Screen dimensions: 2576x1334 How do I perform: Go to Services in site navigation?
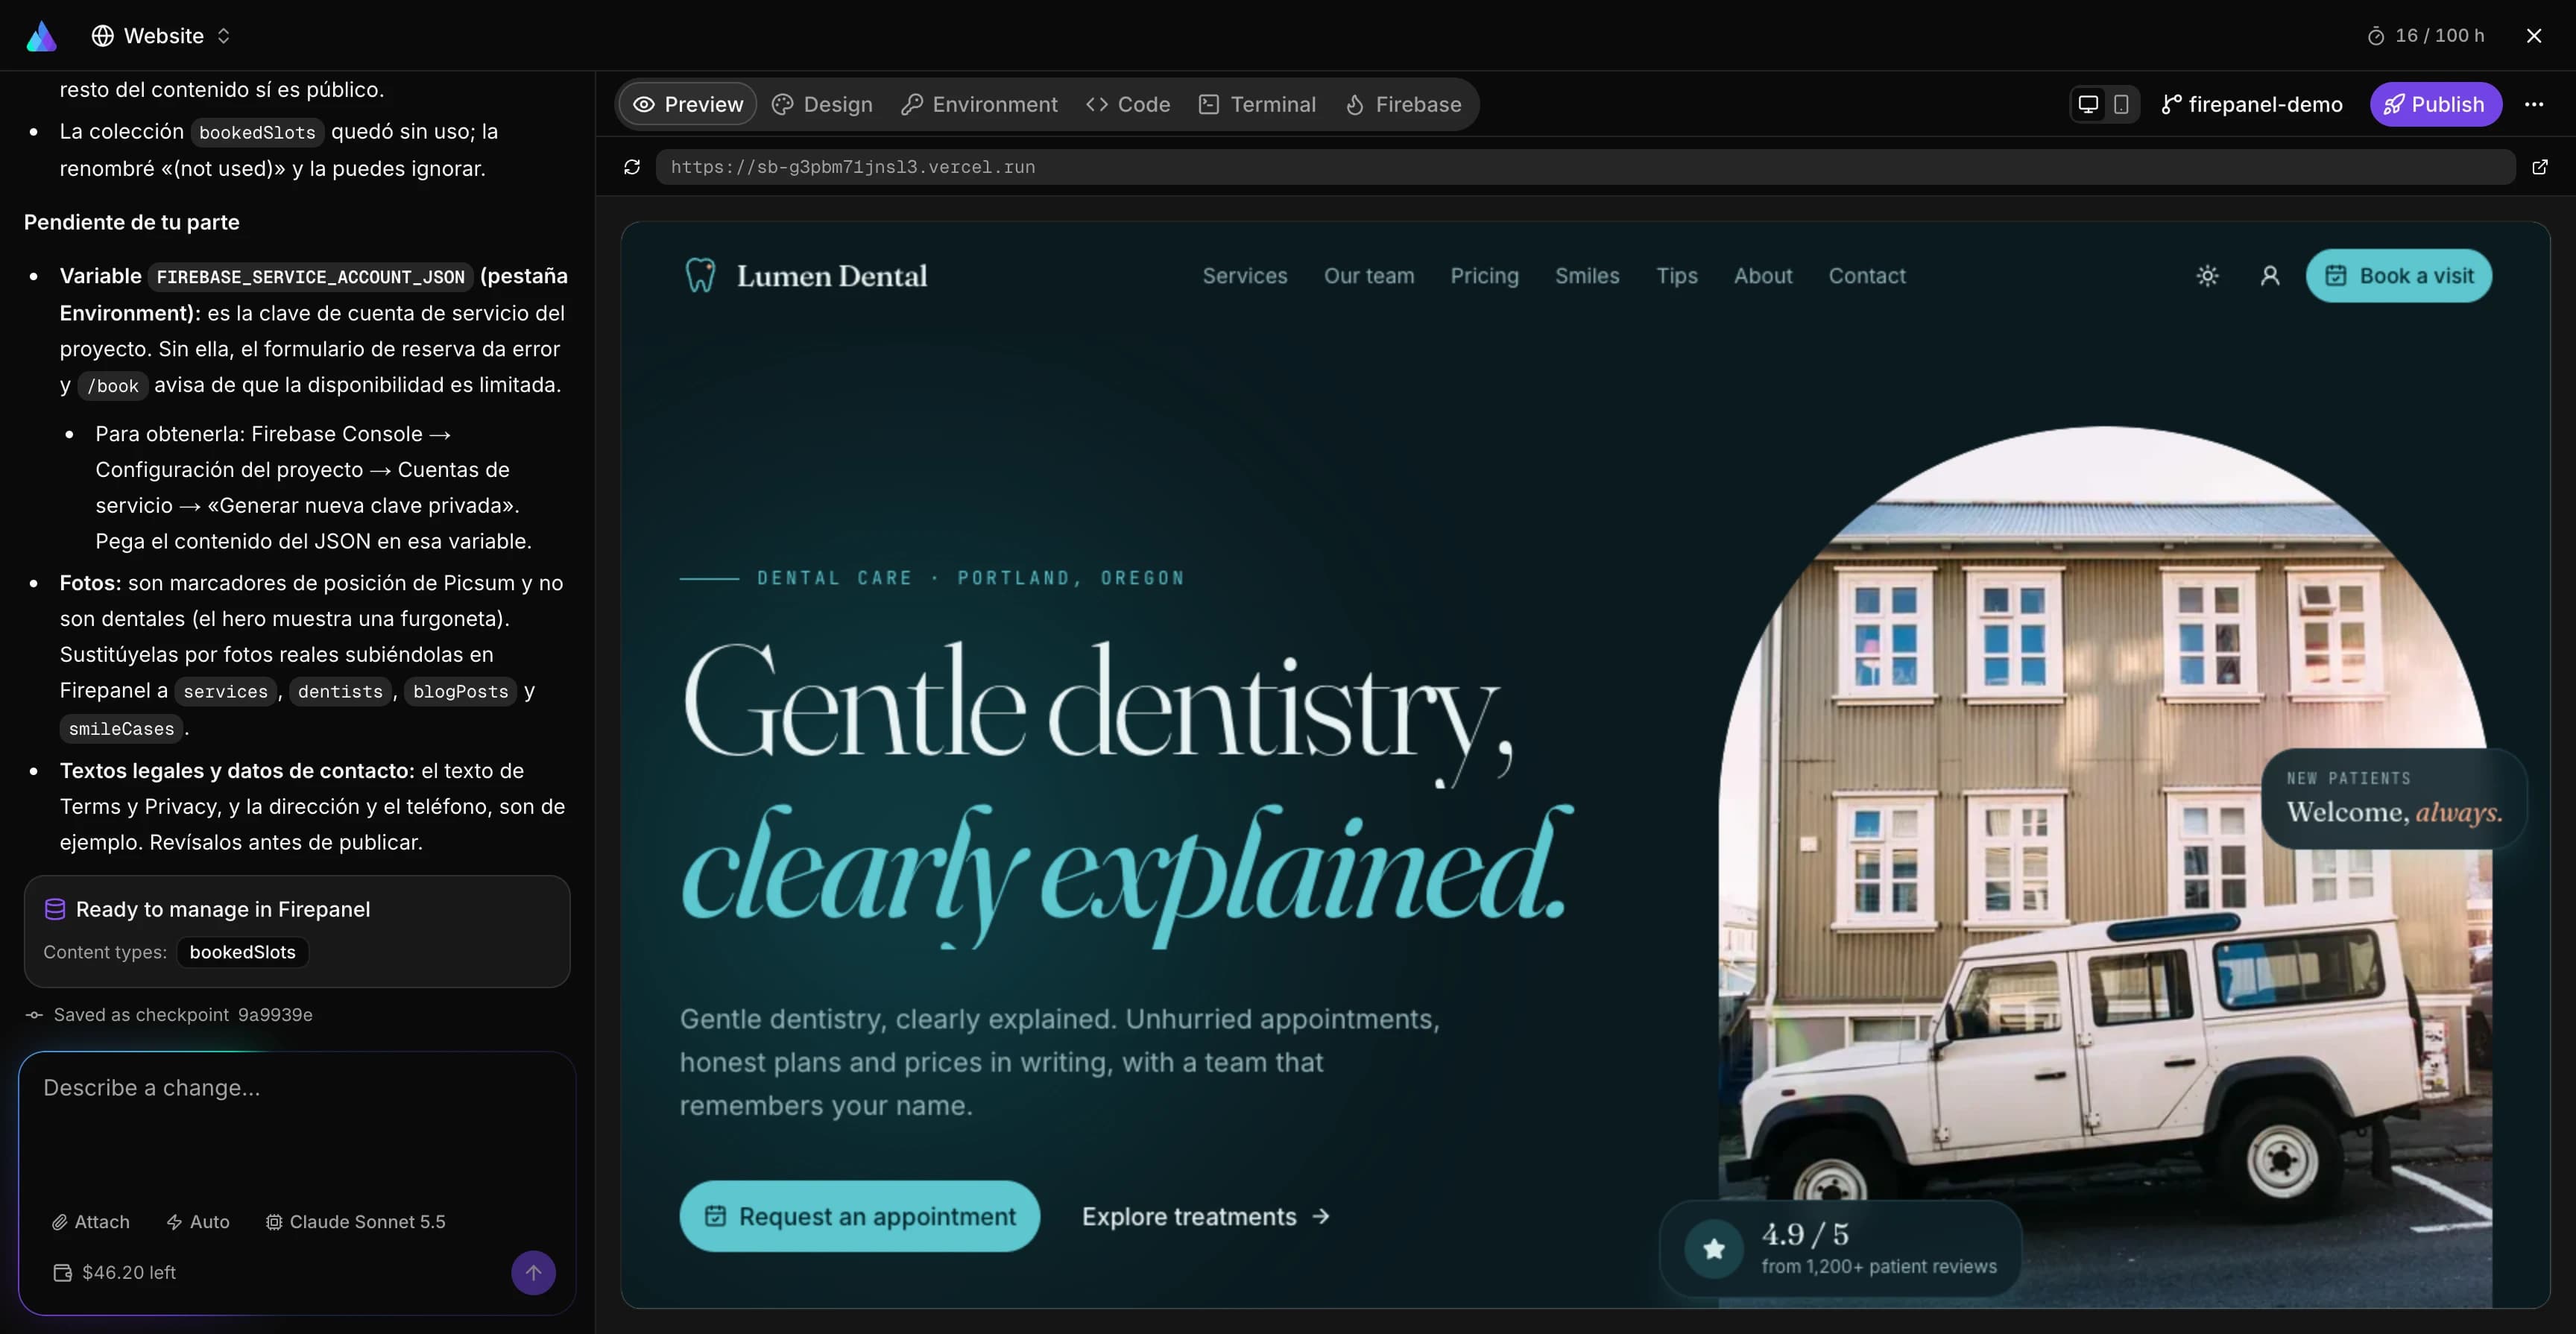pyautogui.click(x=1245, y=276)
